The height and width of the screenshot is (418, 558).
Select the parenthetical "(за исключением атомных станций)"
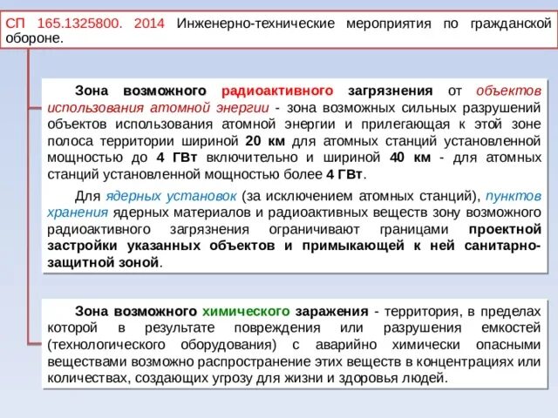pyautogui.click(x=361, y=196)
